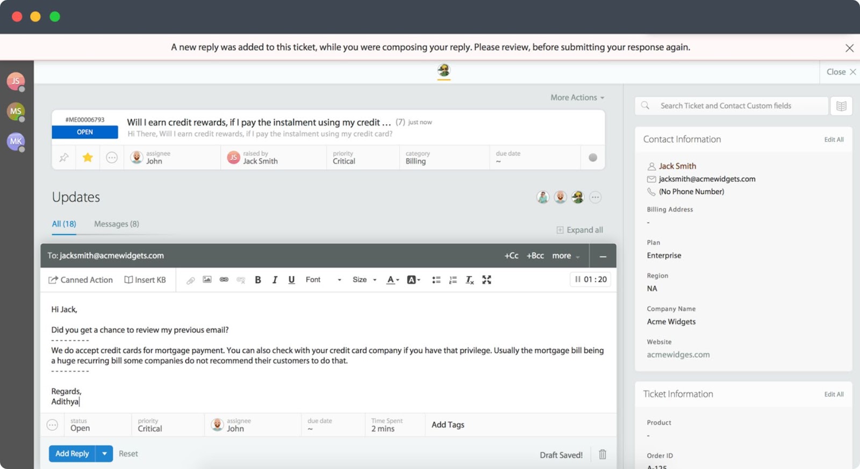Open the Add Reply split arrow

tap(104, 454)
